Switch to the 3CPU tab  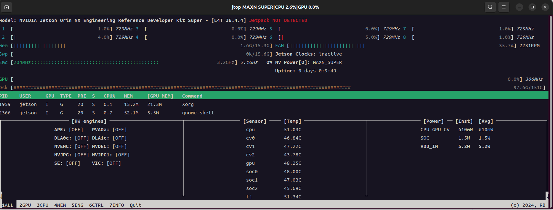[x=43, y=205]
